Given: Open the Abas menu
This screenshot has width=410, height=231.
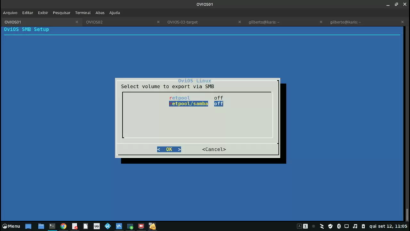Looking at the screenshot, I should click(100, 13).
